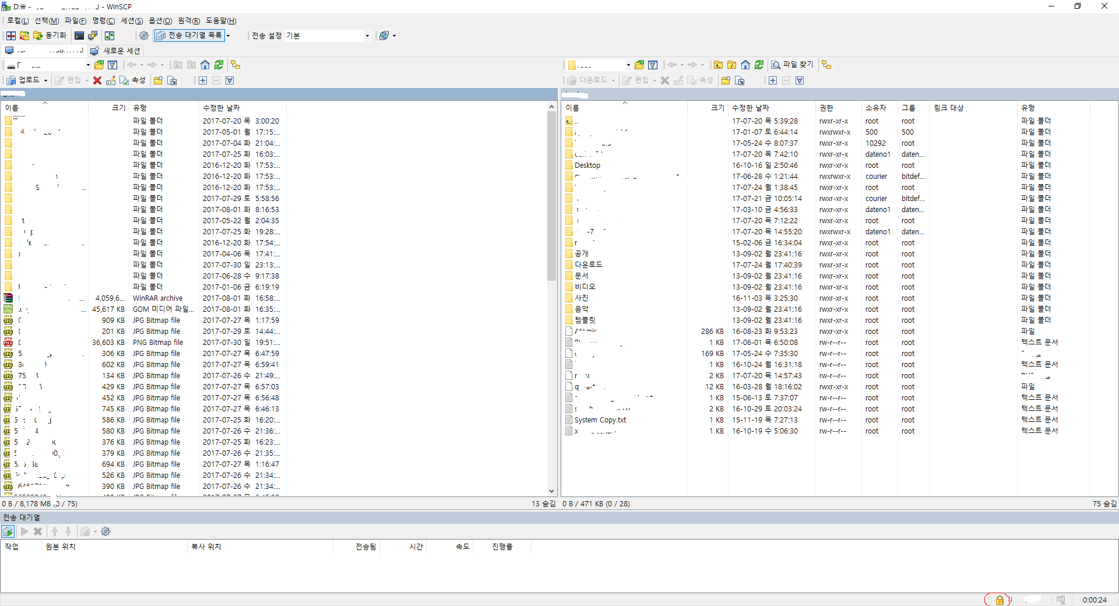The height and width of the screenshot is (606, 1119).
Task: Click local panel Open Directory icon
Action: pyautogui.click(x=99, y=65)
